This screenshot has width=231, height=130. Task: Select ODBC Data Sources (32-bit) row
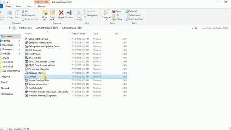click(x=76, y=61)
